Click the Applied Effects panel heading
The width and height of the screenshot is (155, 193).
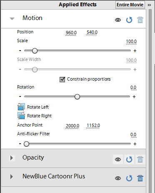click(x=77, y=5)
